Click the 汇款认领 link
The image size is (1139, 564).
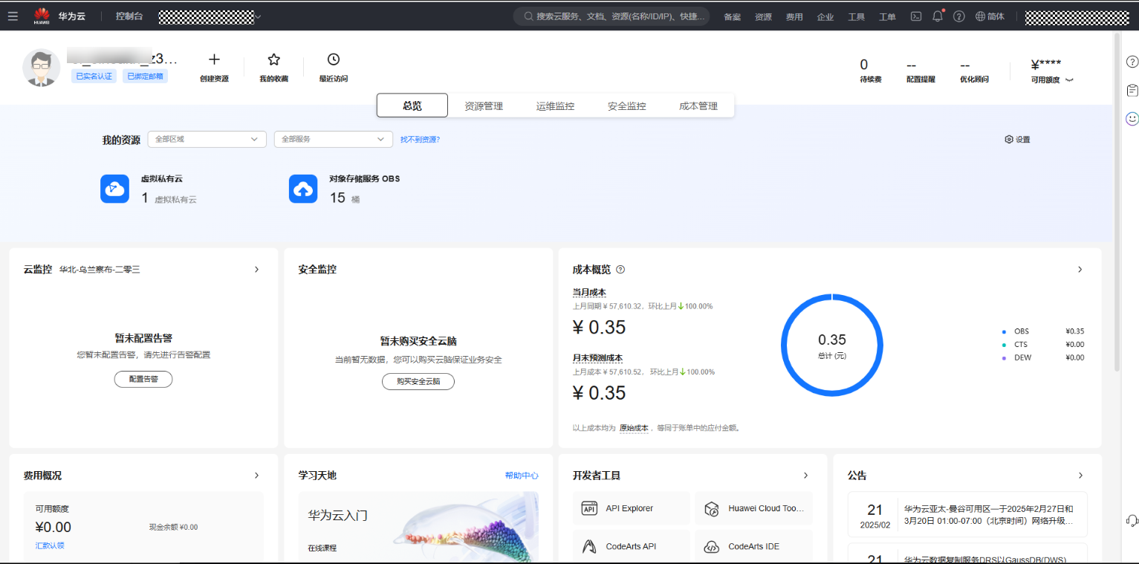pos(50,545)
